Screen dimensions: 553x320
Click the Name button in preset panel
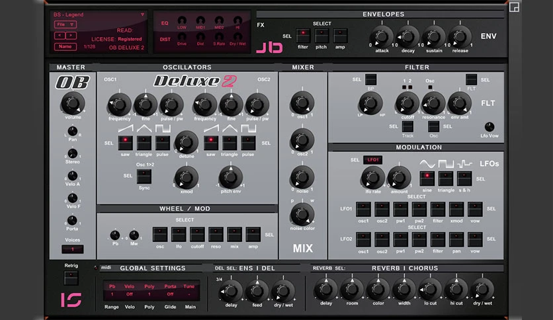click(65, 46)
